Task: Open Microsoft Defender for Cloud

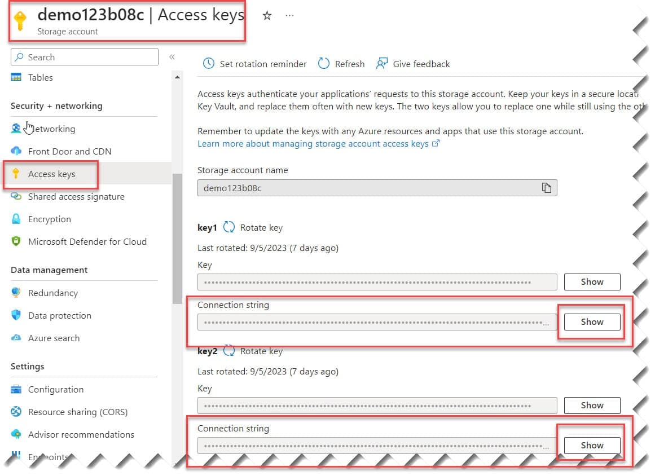Action: (17, 241)
